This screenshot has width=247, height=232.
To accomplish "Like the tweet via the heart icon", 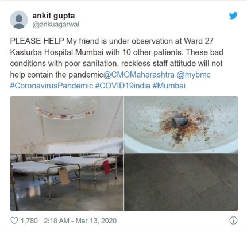I will pos(14,221).
